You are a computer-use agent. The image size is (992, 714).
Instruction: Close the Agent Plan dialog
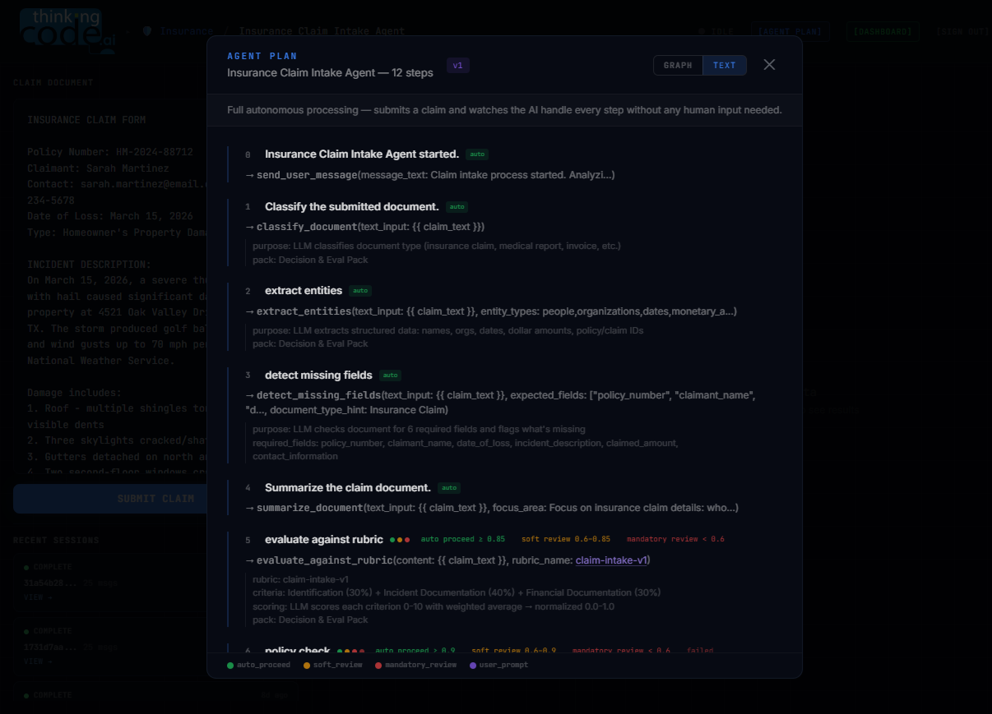point(769,65)
